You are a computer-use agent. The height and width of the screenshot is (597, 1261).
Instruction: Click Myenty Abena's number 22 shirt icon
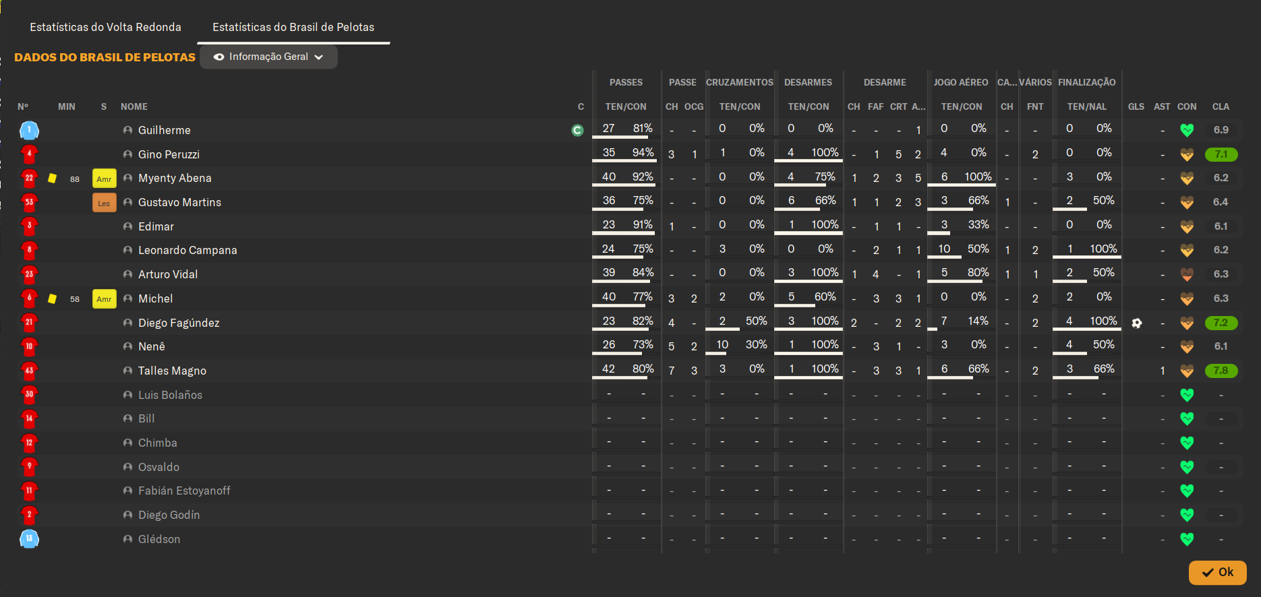pyautogui.click(x=29, y=179)
